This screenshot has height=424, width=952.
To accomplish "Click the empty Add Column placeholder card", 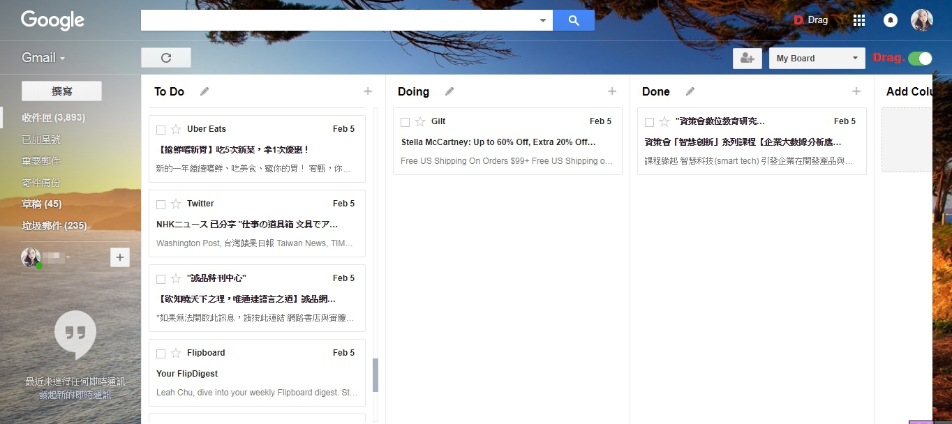I will pos(907,139).
